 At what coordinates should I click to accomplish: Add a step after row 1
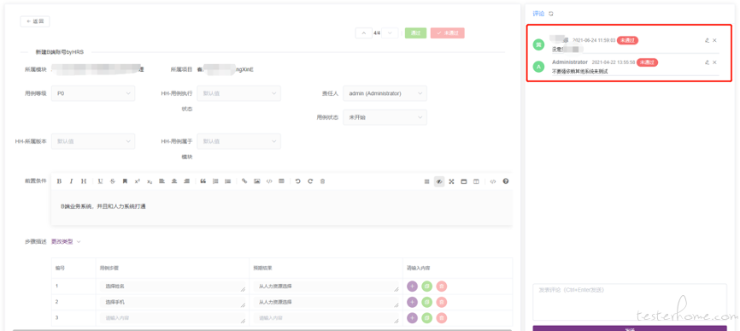[x=412, y=287]
